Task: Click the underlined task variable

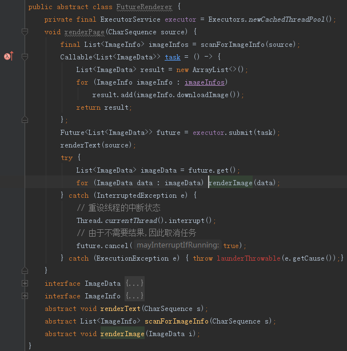Action: (x=173, y=57)
